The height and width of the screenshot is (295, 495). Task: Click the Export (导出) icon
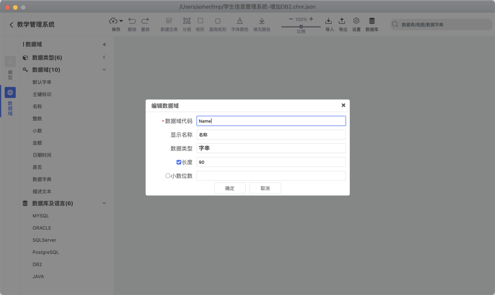tap(342, 21)
